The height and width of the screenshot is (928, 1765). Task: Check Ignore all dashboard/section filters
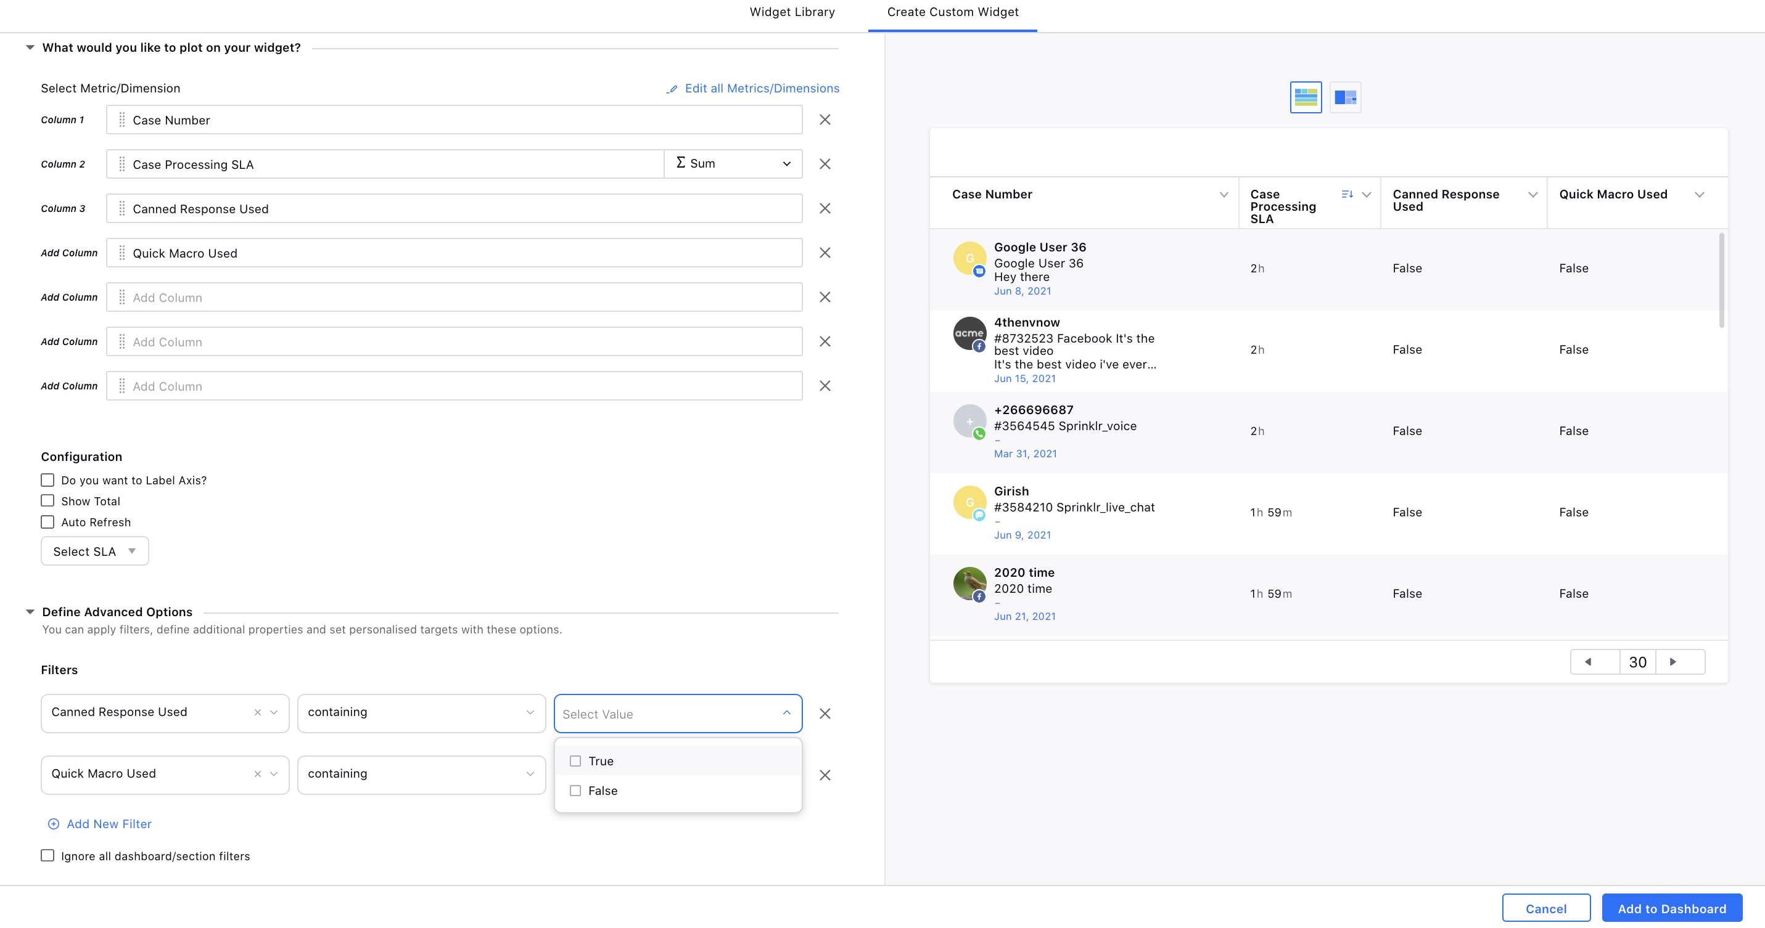[47, 855]
